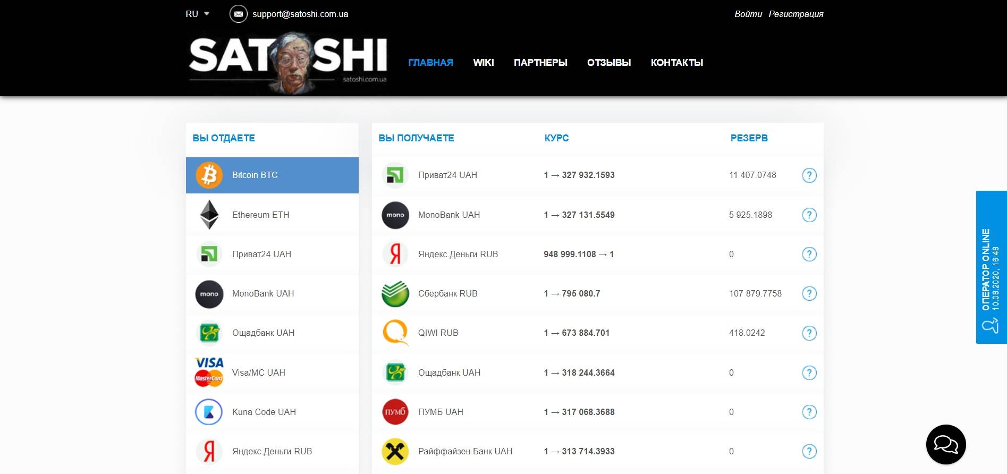The height and width of the screenshot is (474, 1007).
Task: Select MonoBank UAH in give list
Action: coord(272,293)
